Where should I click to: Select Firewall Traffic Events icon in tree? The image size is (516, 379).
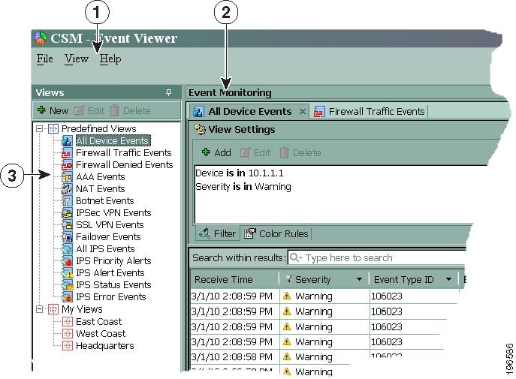click(67, 153)
